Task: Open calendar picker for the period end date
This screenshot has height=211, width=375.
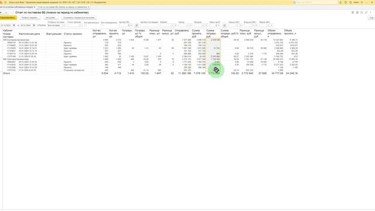Action: (34, 25)
